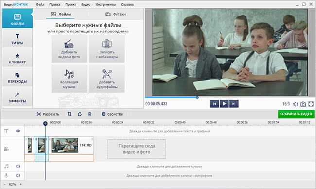The width and height of the screenshot is (316, 189).
Task: Play the video preview
Action: click(x=224, y=104)
